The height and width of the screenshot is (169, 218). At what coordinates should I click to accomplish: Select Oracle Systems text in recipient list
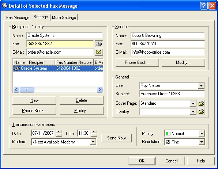[x=34, y=68]
